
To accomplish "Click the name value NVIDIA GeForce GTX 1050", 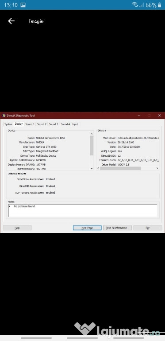I will (50, 138).
